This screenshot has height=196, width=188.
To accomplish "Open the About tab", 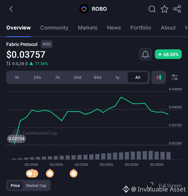I will click(168, 28).
